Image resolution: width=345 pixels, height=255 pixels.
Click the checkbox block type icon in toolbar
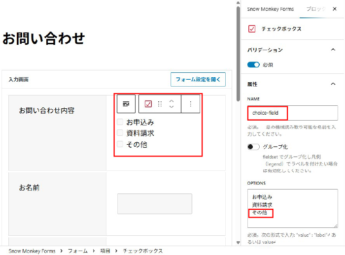(x=148, y=104)
